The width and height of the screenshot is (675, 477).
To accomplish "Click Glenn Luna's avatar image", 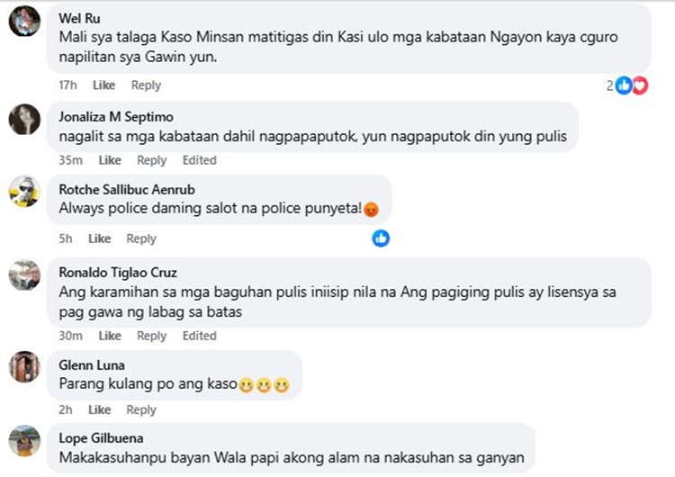I will point(24,366).
